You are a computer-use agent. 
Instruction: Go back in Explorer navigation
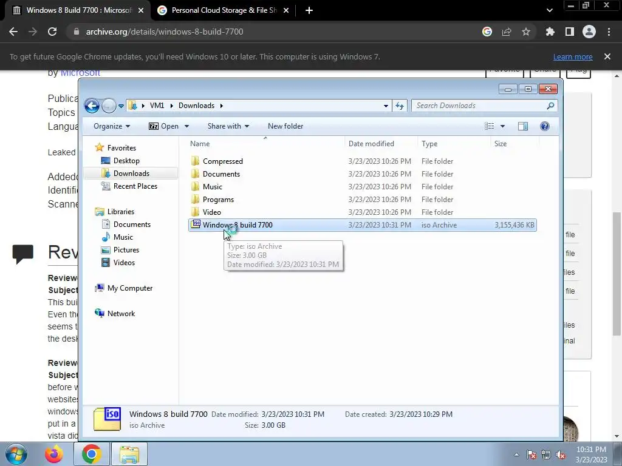coord(92,106)
